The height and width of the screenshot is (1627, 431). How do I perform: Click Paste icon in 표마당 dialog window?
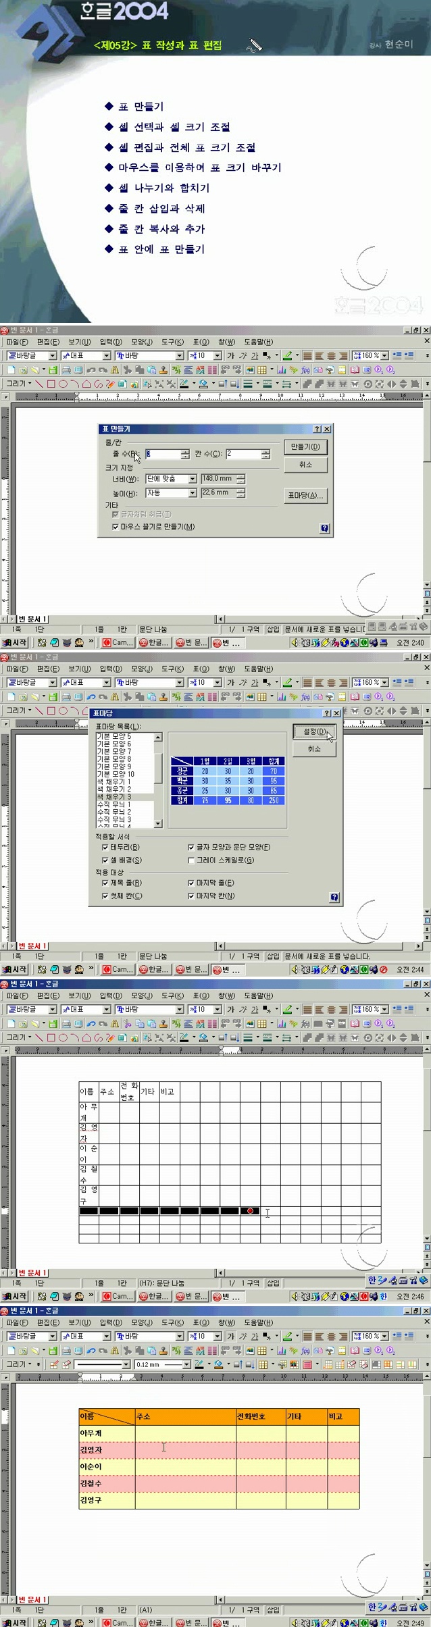[151, 697]
